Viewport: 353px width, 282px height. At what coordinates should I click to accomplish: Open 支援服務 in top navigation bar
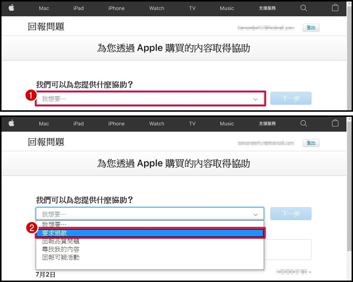(267, 8)
